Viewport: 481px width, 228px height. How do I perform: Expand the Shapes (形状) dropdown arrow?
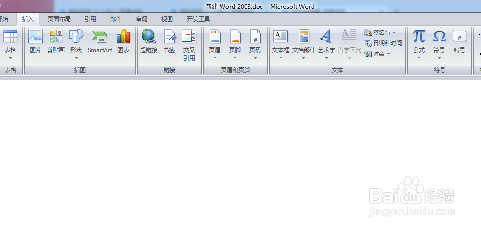pyautogui.click(x=76, y=58)
